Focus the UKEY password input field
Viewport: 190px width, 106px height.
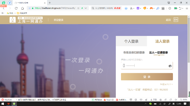click(147, 65)
